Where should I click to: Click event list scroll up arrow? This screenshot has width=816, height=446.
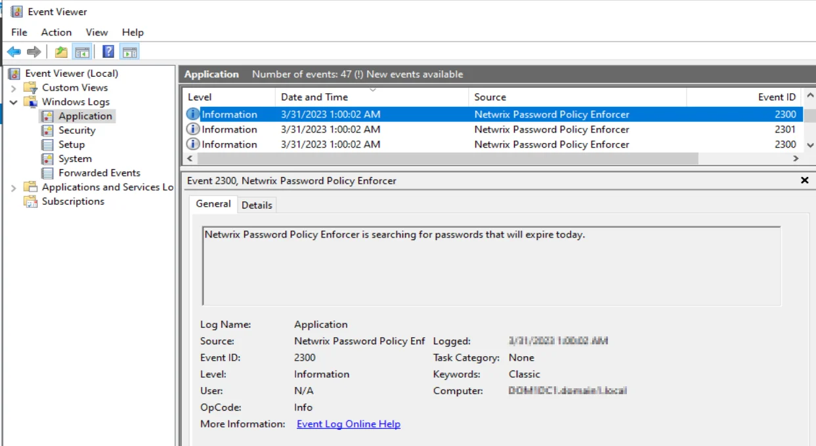[x=809, y=96]
